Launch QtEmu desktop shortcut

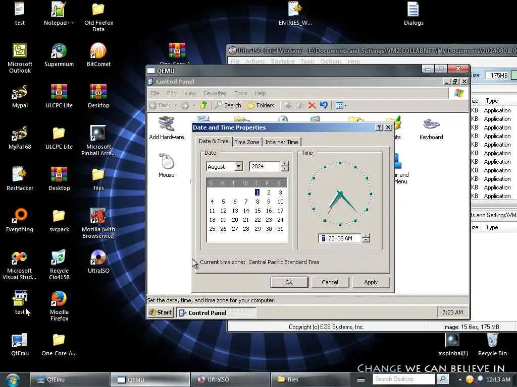20,344
